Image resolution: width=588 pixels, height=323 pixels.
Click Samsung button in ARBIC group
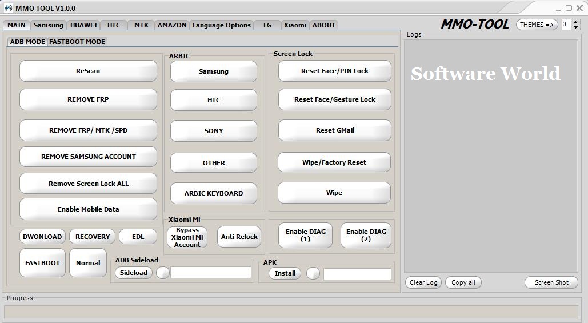click(x=214, y=71)
